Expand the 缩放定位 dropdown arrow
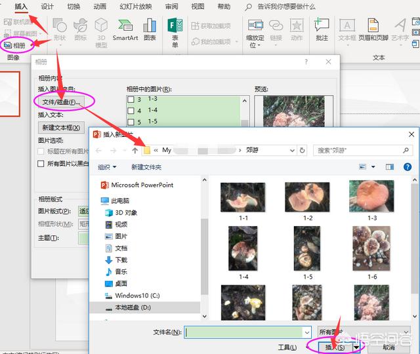Image resolution: width=420 pixels, height=354 pixels. click(x=259, y=45)
